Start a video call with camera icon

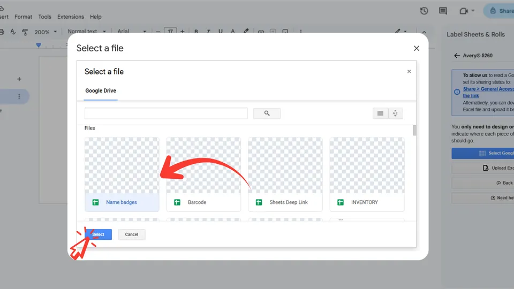(x=464, y=11)
